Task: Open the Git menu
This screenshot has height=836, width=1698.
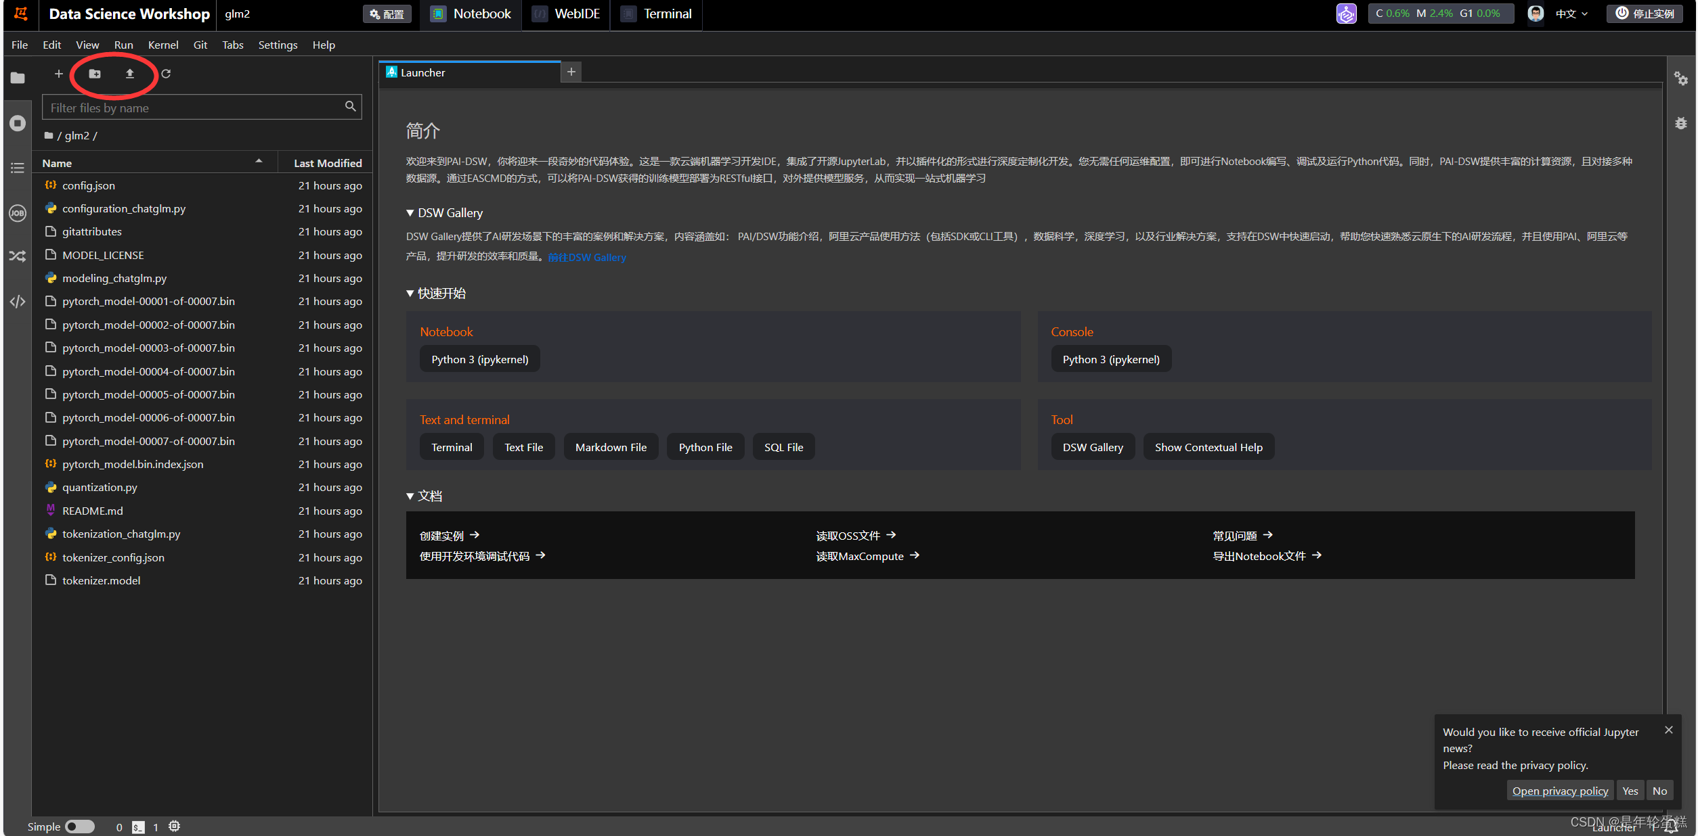Action: pos(200,45)
